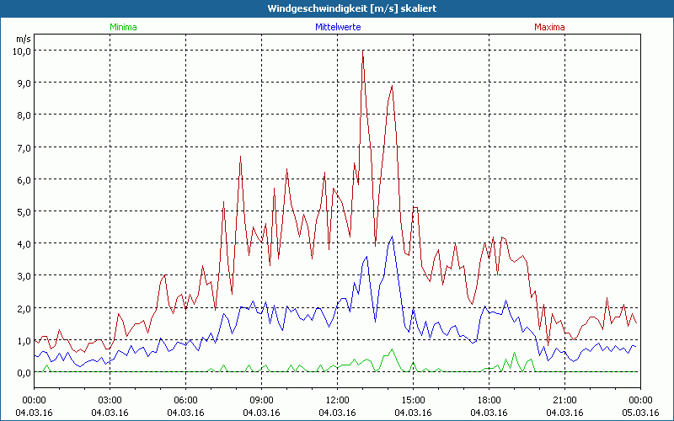This screenshot has width=674, height=421.
Task: Click the 12:00 time axis label
Action: click(x=338, y=401)
